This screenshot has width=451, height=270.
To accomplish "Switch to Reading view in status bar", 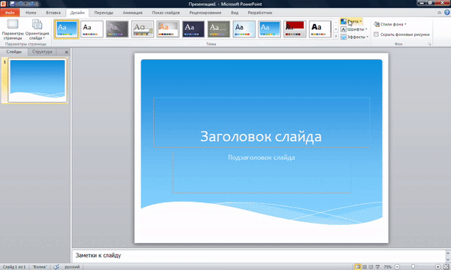I will tap(371, 267).
